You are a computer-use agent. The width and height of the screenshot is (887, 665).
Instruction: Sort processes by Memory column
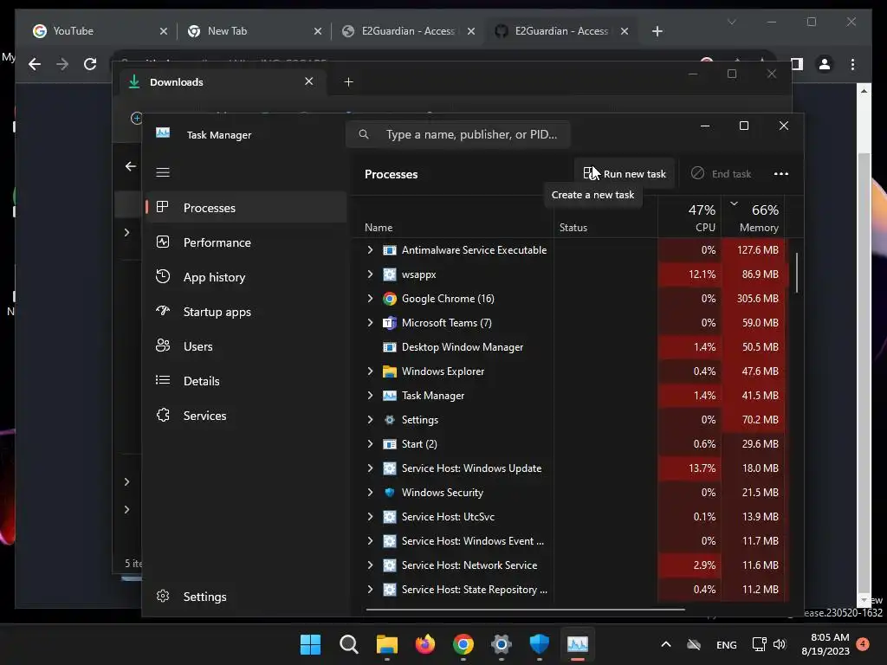pyautogui.click(x=754, y=217)
